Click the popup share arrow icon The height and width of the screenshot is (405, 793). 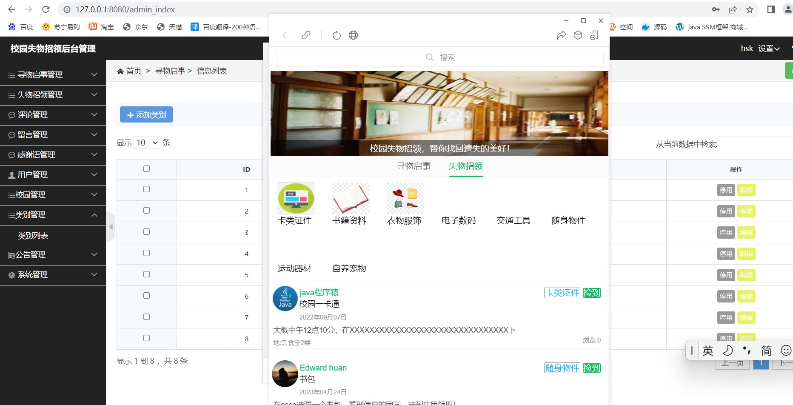click(x=561, y=35)
